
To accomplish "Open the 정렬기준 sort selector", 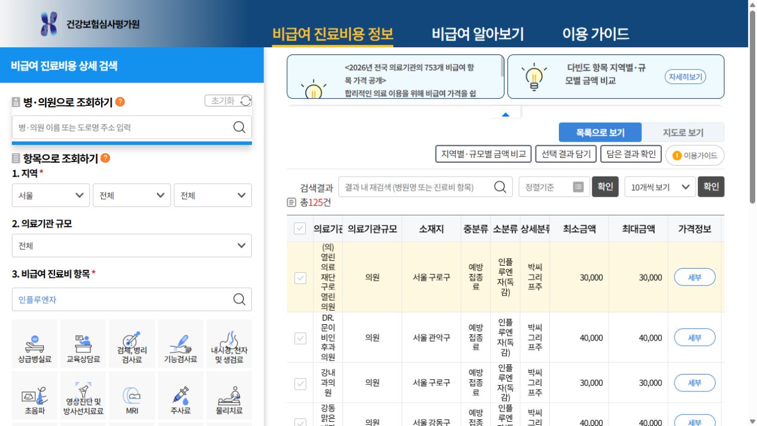I will (554, 187).
